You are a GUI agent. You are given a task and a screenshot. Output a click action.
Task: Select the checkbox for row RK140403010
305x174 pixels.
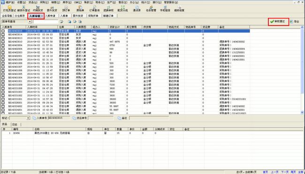(3, 42)
